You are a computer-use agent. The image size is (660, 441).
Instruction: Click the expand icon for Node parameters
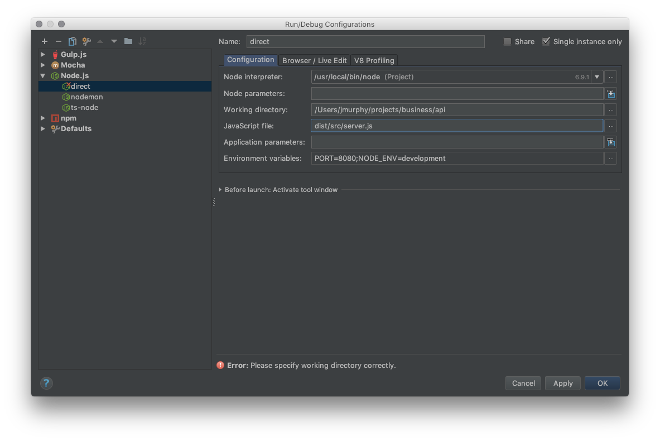(x=611, y=94)
